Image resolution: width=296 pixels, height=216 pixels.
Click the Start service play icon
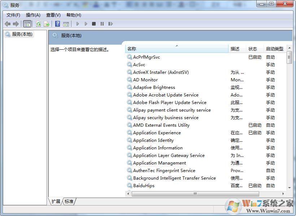[78, 23]
